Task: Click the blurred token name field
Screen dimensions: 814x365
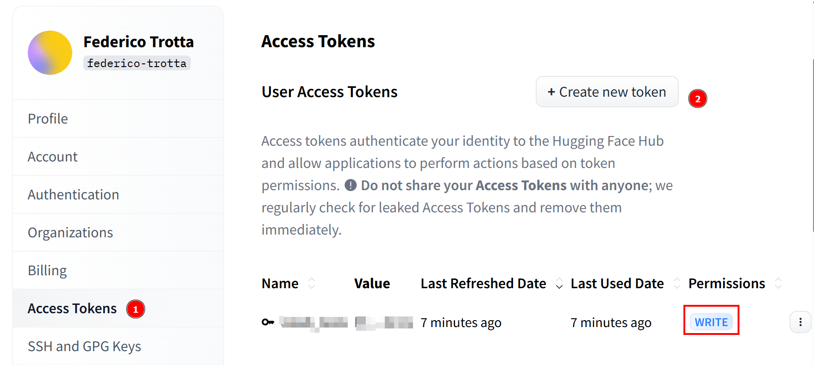Action: pyautogui.click(x=313, y=322)
